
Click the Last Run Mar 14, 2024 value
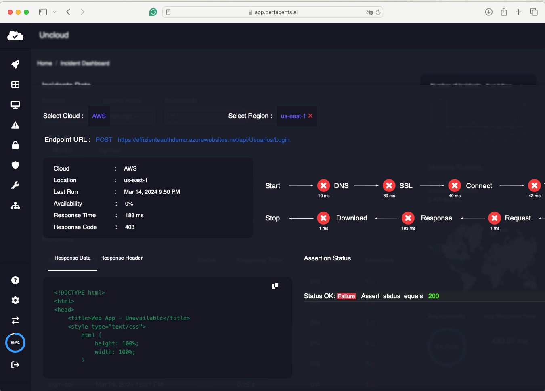pos(152,192)
